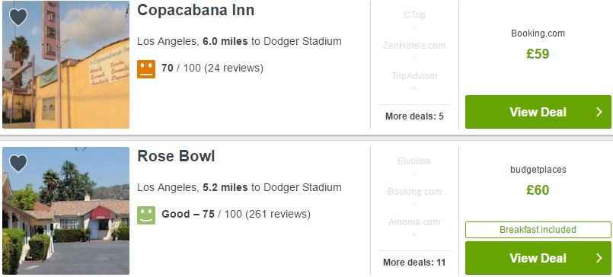The width and height of the screenshot is (613, 277).
Task: Select Amoma.com deal option
Action: click(x=414, y=222)
